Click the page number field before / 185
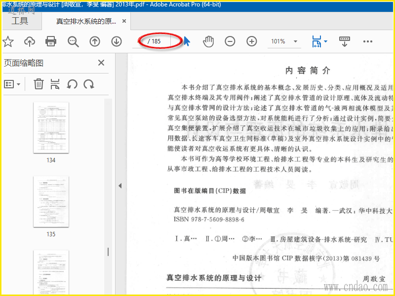 pos(140,41)
